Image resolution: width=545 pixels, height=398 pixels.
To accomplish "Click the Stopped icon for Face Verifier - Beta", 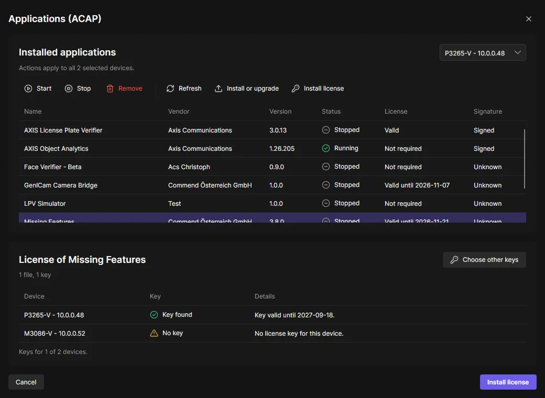I will point(325,167).
